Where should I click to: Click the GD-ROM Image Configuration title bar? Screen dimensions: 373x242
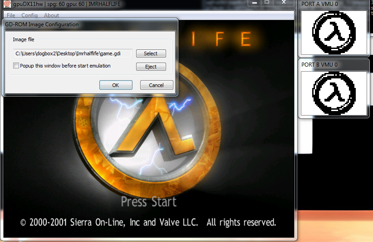click(x=90, y=24)
